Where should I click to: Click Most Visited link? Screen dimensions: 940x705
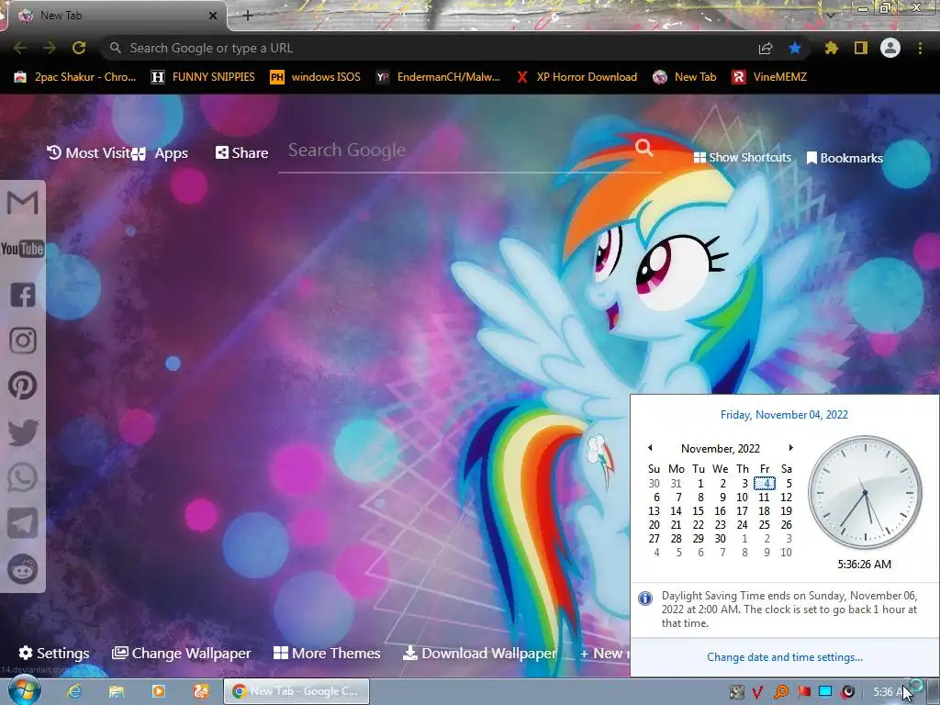(90, 153)
